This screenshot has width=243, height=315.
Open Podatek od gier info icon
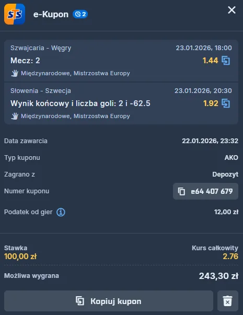pyautogui.click(x=61, y=212)
